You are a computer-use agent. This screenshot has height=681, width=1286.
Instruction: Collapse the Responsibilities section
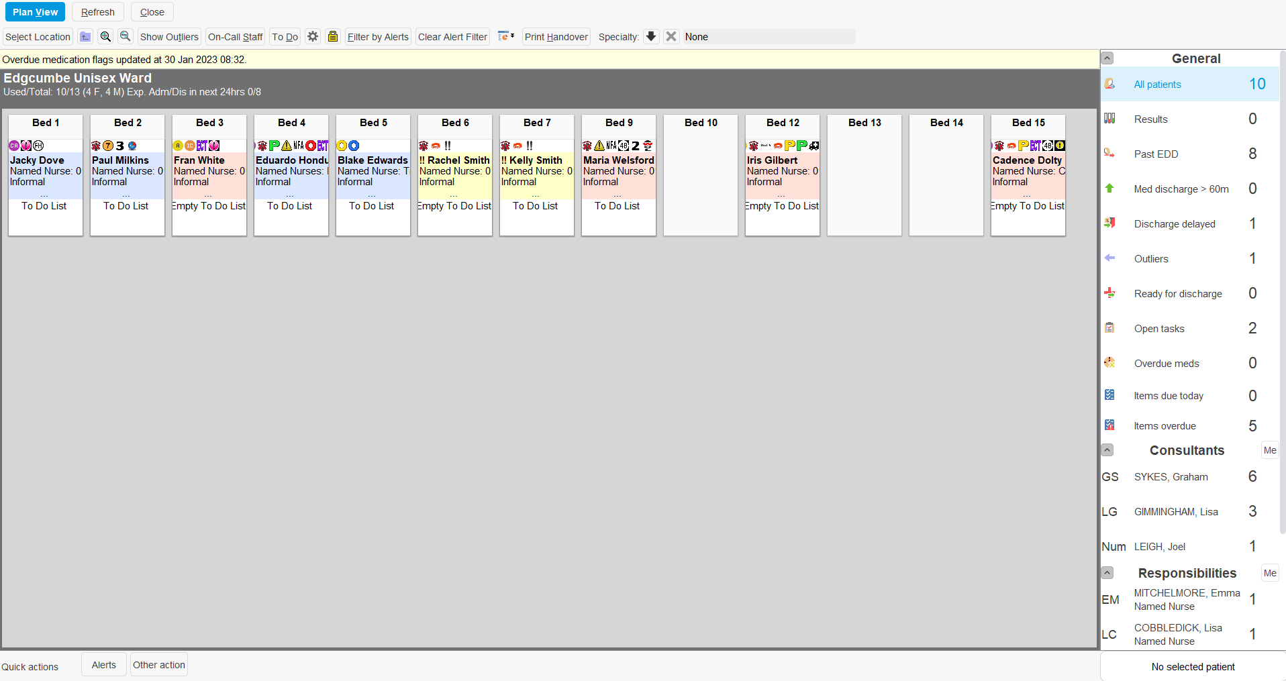pyautogui.click(x=1107, y=573)
